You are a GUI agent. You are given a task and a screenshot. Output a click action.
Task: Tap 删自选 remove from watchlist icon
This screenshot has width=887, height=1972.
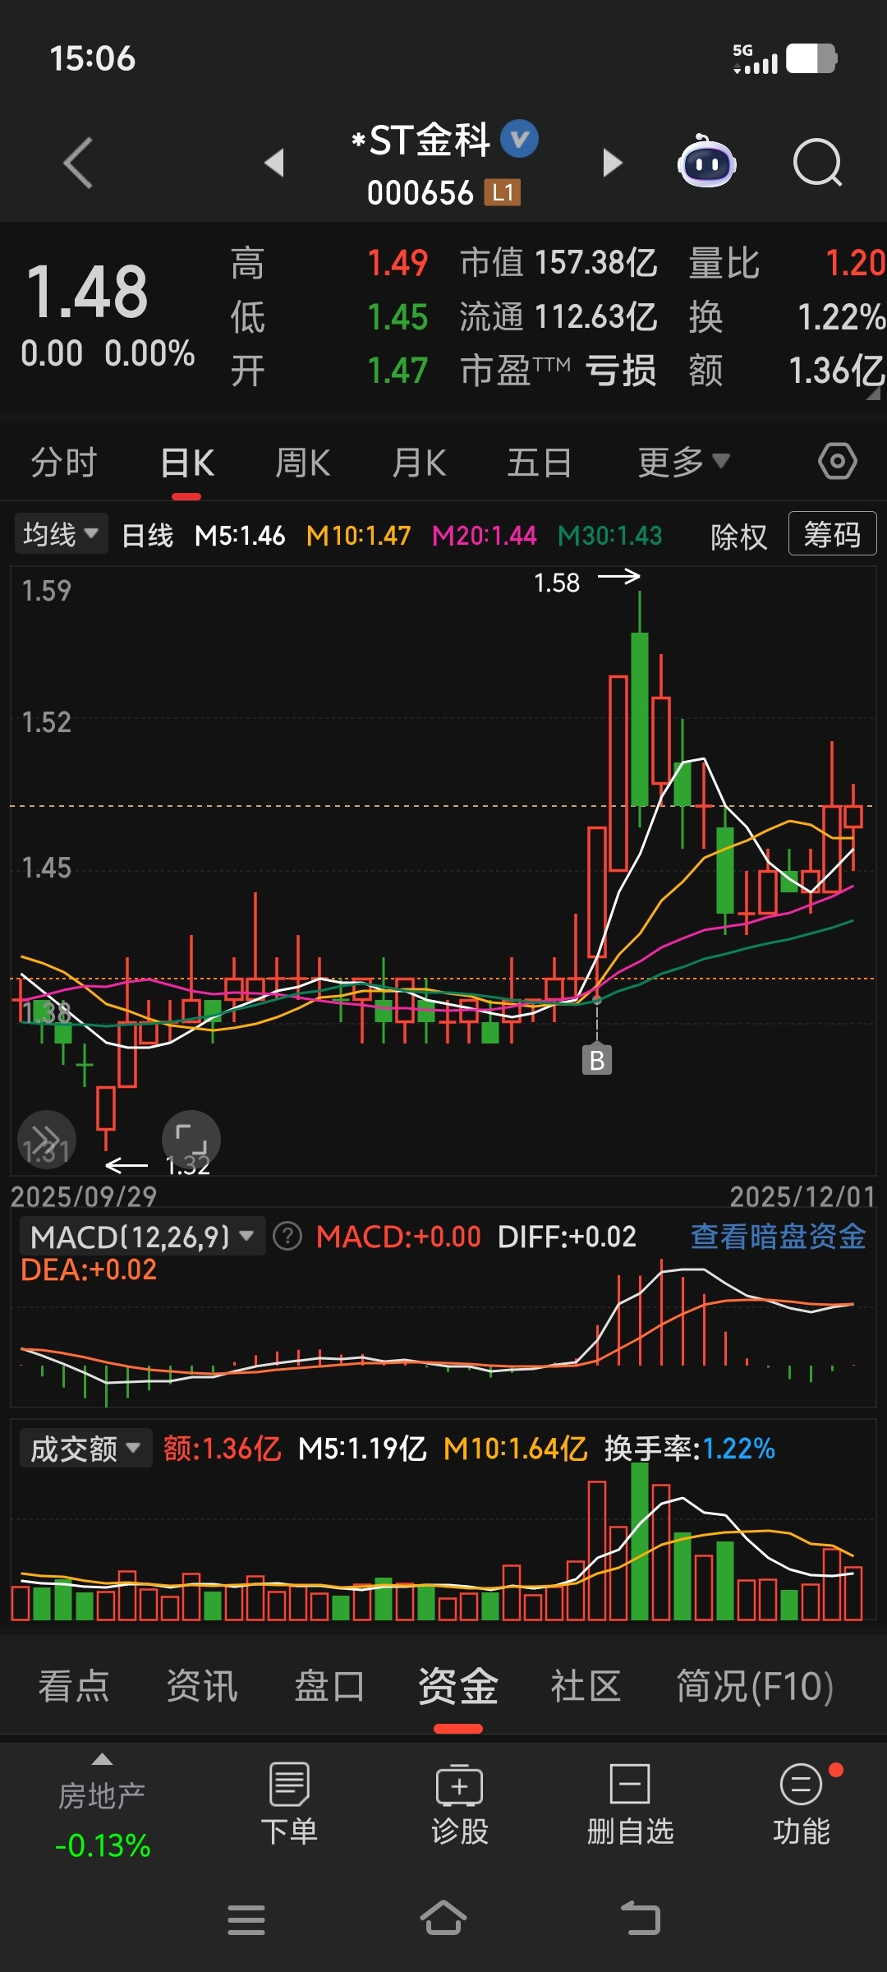coord(630,1804)
